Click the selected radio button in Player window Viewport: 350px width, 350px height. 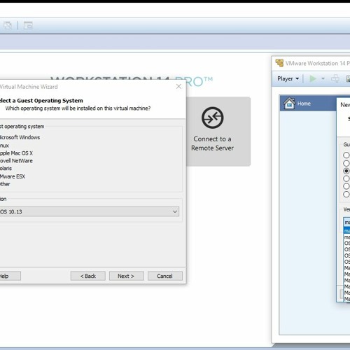point(346,171)
